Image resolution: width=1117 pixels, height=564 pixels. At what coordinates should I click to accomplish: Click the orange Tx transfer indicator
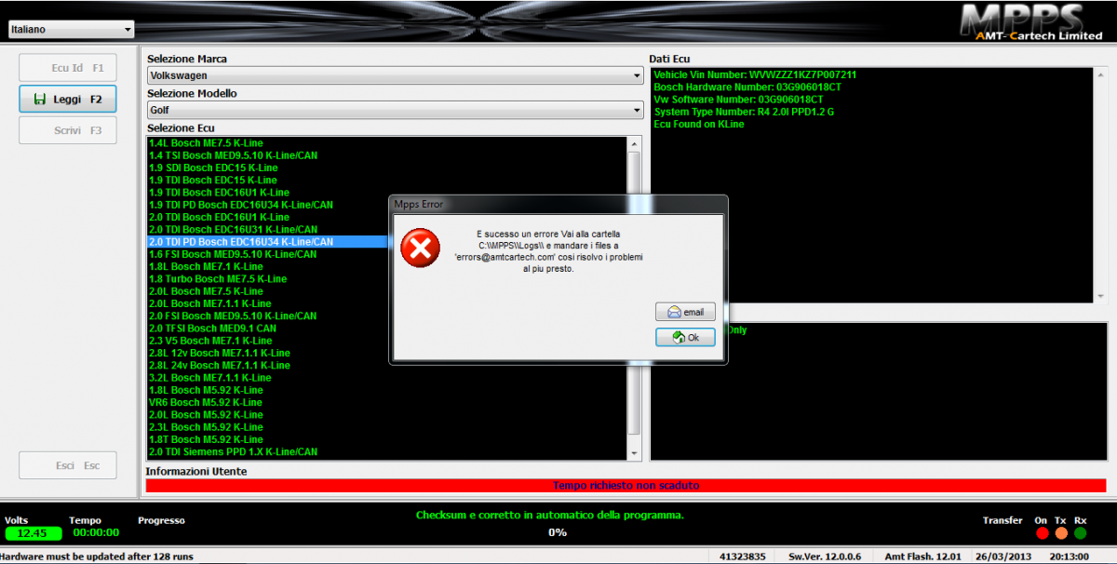(1060, 533)
